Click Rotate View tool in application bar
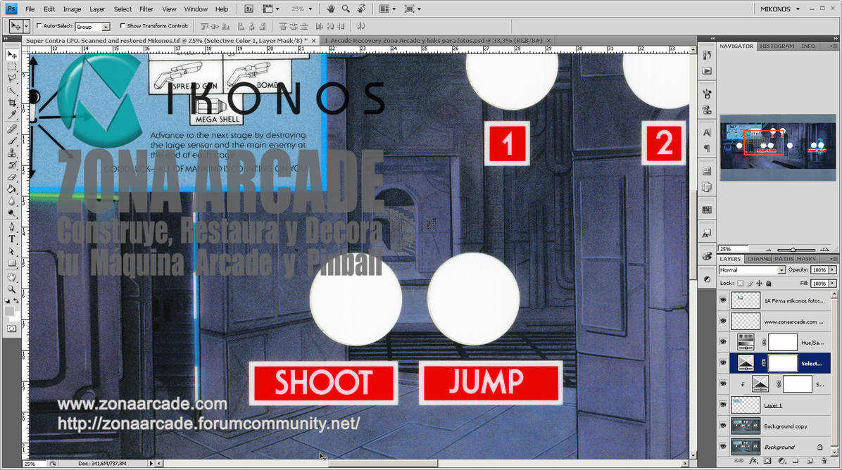 pos(362,8)
